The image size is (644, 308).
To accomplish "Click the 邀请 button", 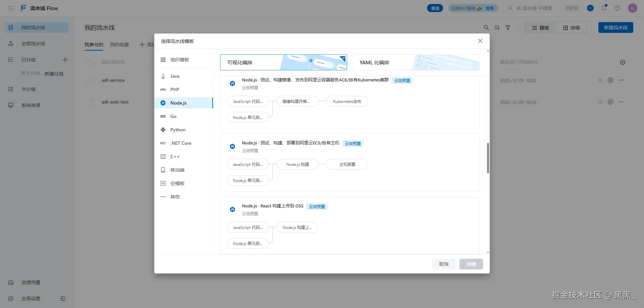I will click(x=435, y=8).
